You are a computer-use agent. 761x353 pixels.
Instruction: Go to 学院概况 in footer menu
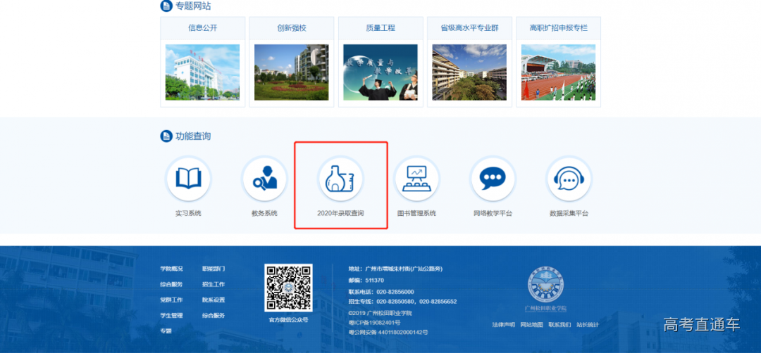171,269
